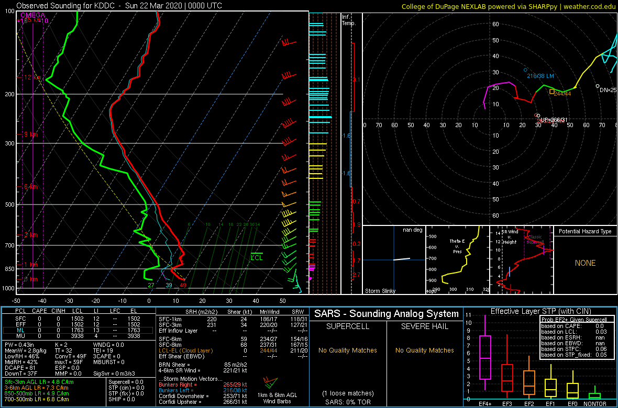Click the Corfidi Downshear vector line
This screenshot has height=408, width=618.
(203, 396)
